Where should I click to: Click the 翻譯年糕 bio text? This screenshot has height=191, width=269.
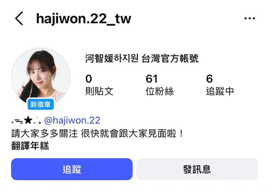pyautogui.click(x=30, y=146)
